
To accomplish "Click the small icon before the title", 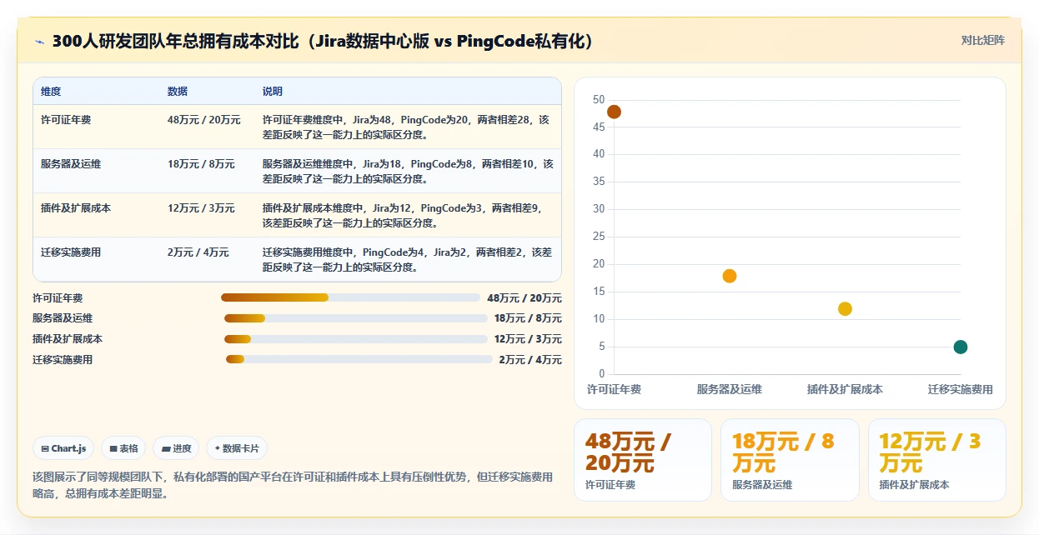I will (39, 41).
